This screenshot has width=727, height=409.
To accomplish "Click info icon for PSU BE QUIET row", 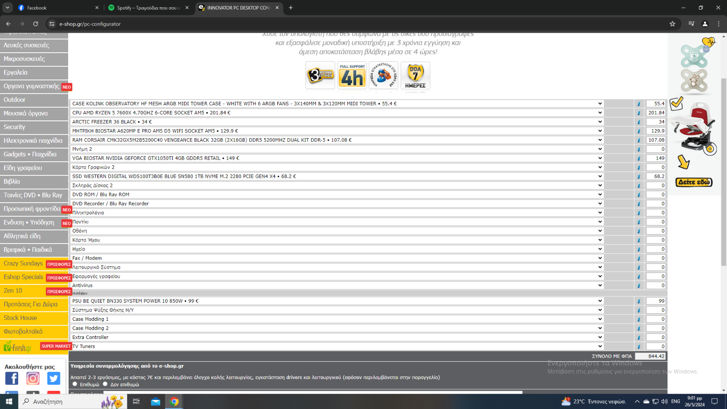I will coord(639,301).
